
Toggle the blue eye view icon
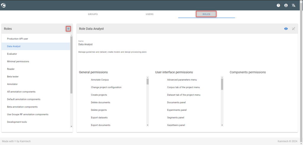286,29
